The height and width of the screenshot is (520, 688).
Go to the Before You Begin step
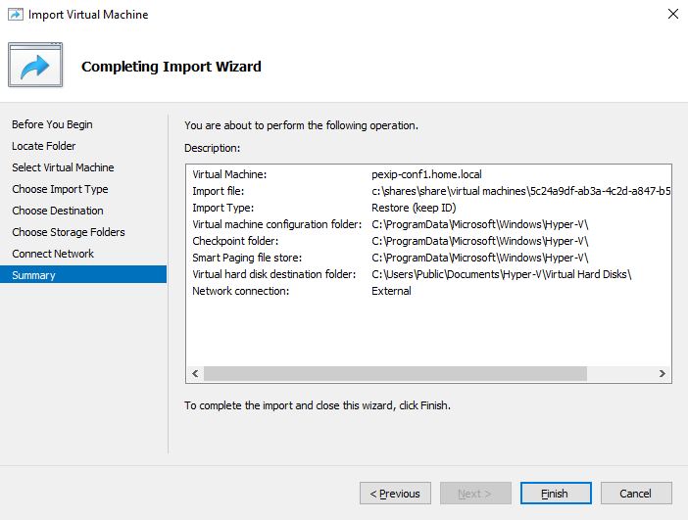[52, 124]
